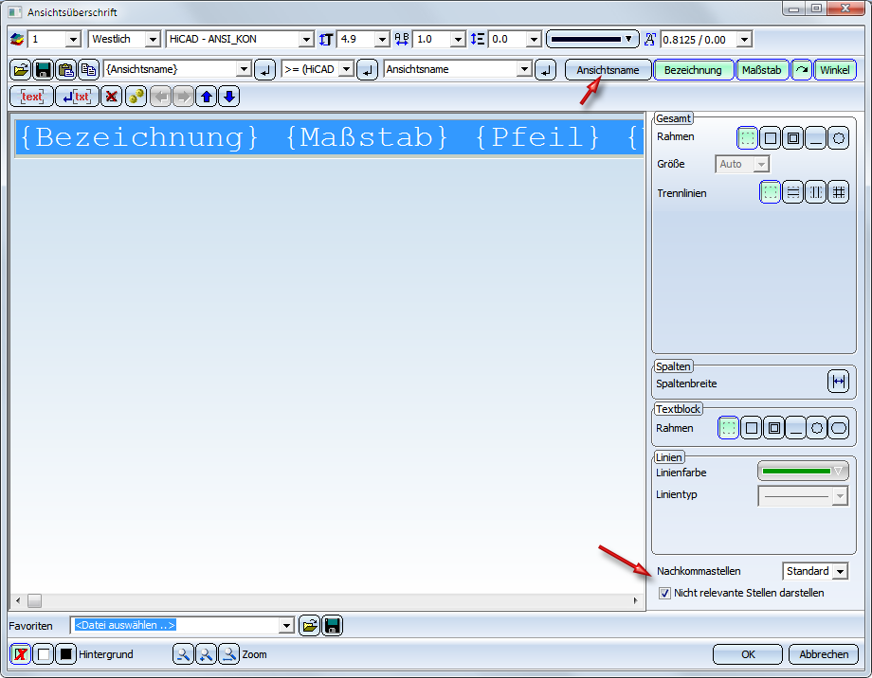The height and width of the screenshot is (678, 872).
Task: Select Gesamt Rahmen single frame option
Action: click(x=771, y=138)
